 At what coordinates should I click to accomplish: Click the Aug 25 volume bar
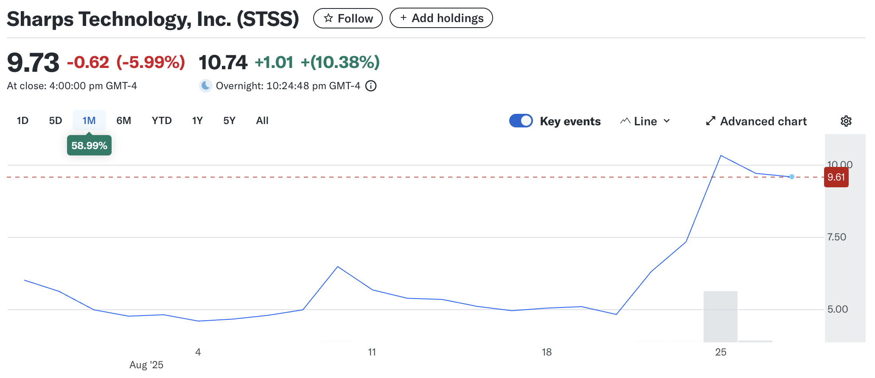[x=721, y=316]
